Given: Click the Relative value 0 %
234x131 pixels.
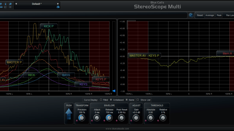Looking at the screenshot, I should (163, 112).
